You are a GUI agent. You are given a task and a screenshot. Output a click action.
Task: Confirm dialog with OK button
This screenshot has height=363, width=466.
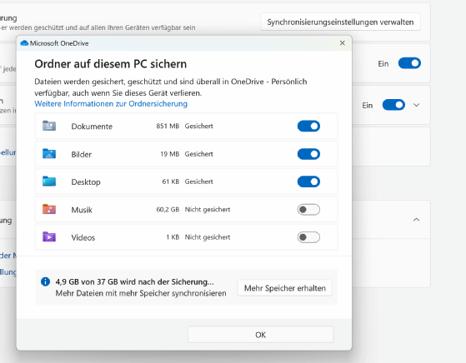tap(260, 335)
